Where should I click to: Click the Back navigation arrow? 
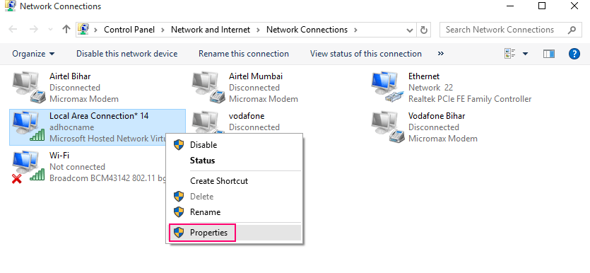13,30
